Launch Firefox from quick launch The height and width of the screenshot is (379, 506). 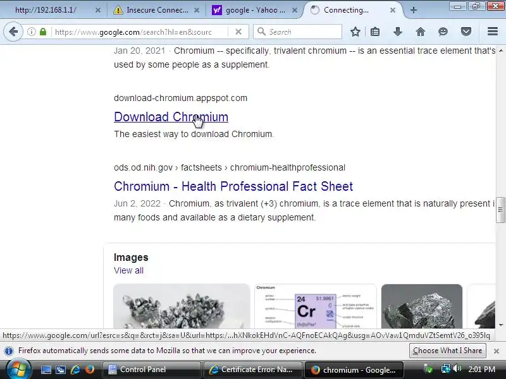90,370
